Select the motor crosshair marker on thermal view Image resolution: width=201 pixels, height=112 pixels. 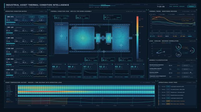(x=83, y=38)
